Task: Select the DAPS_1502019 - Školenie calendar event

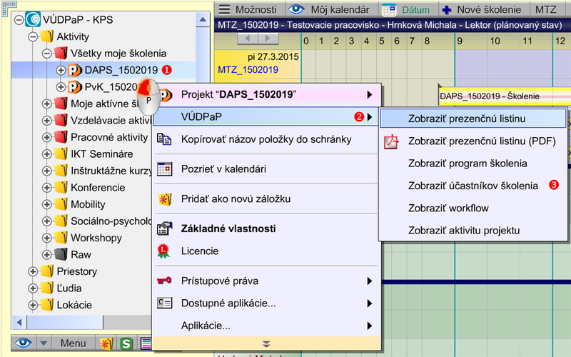Action: pos(500,96)
